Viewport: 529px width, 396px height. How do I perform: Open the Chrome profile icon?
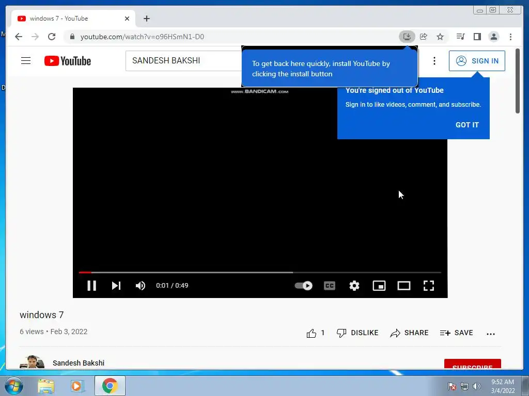pos(493,37)
